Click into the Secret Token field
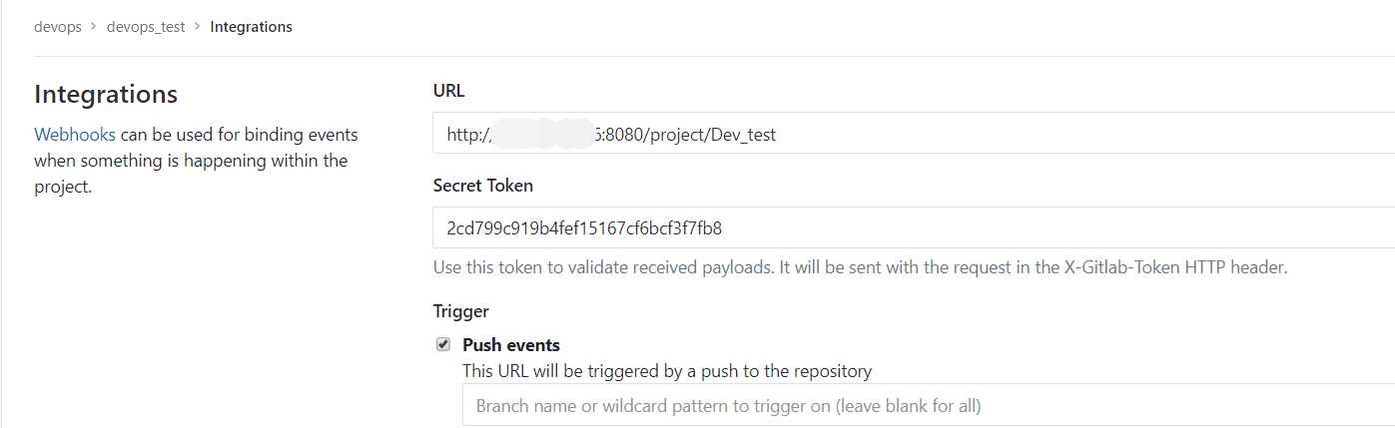This screenshot has width=1395, height=428. click(x=914, y=227)
